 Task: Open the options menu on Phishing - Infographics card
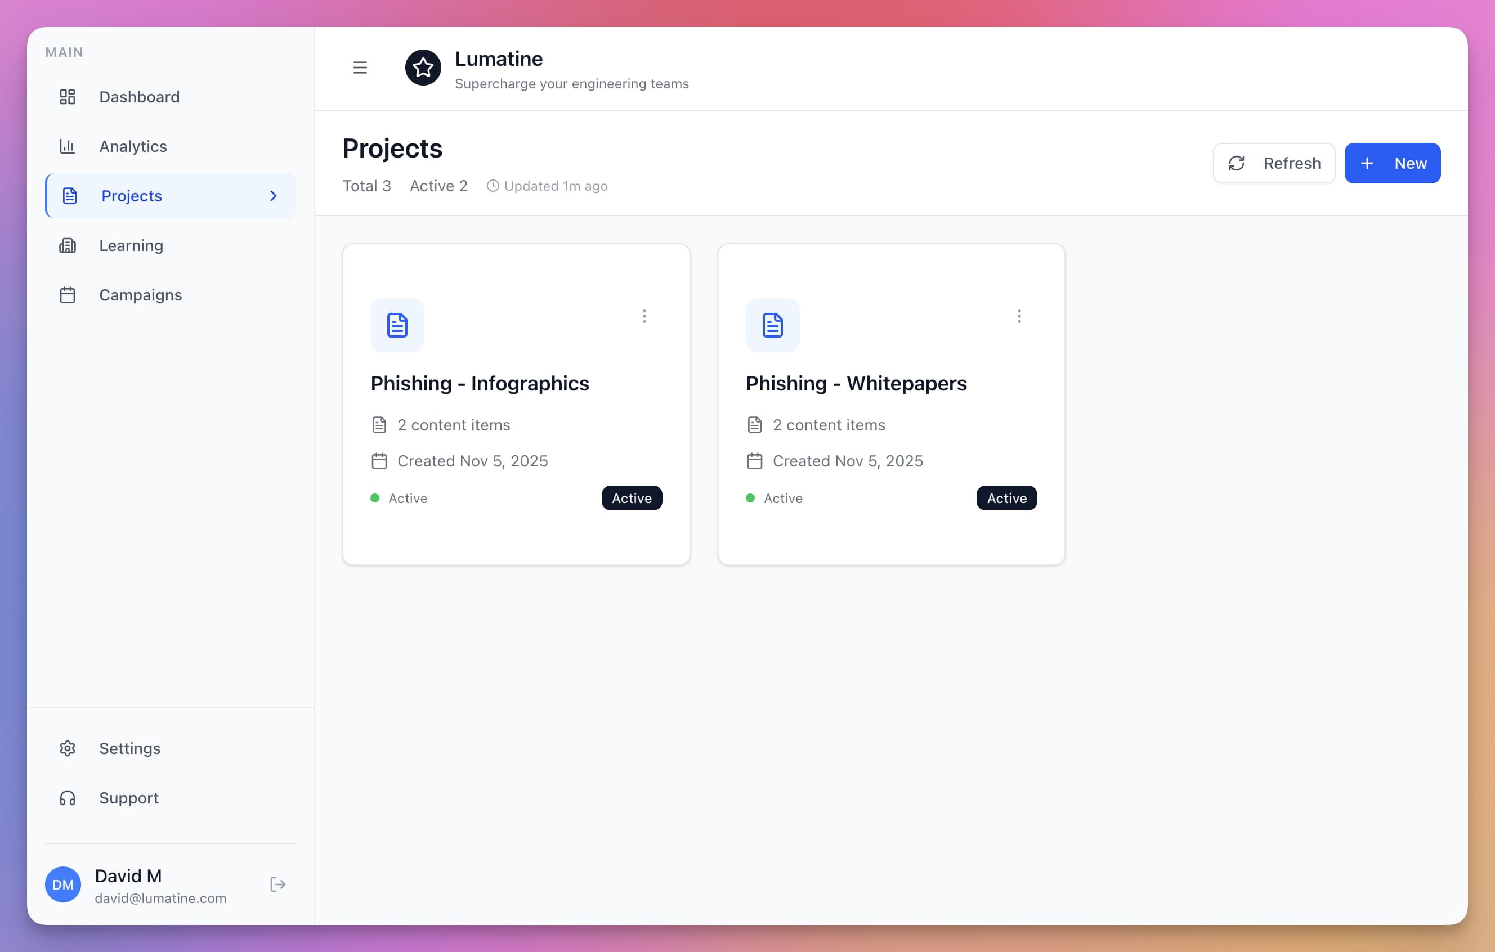tap(644, 317)
